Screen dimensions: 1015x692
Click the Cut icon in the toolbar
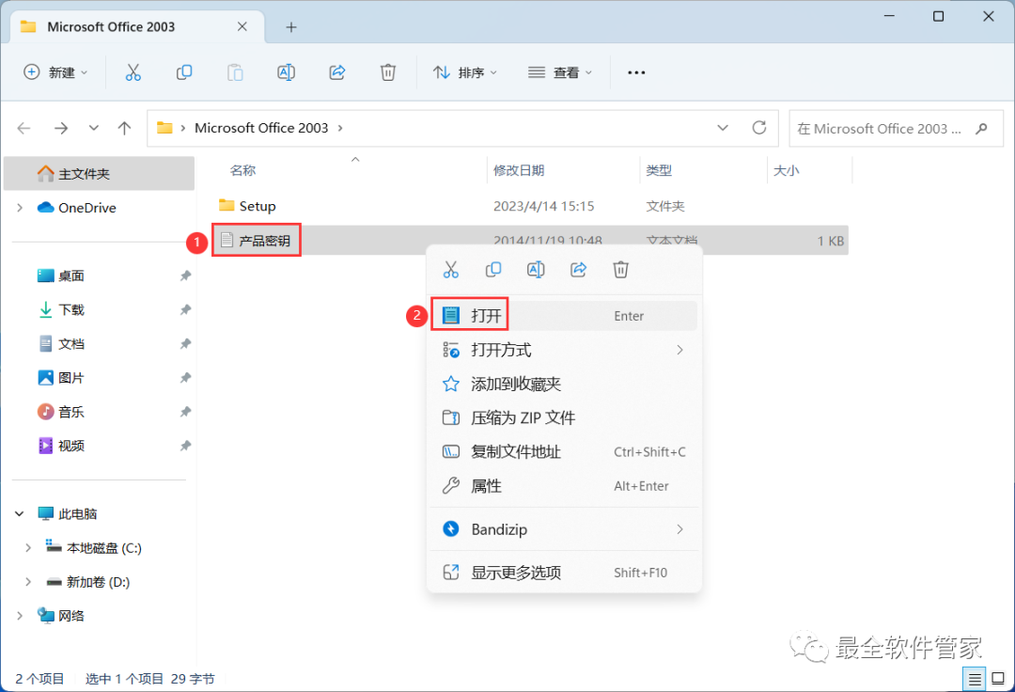133,72
